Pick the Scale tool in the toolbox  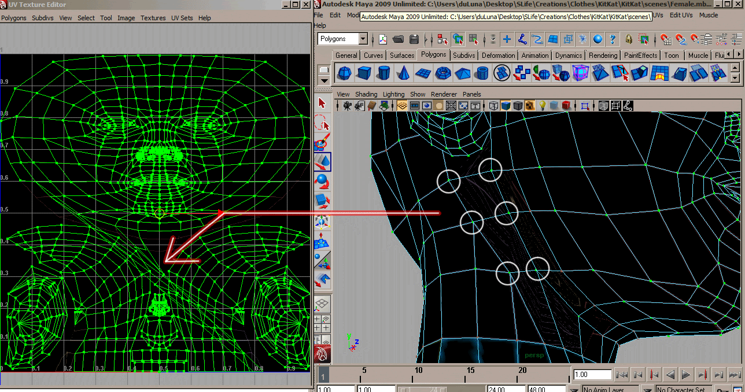tap(322, 202)
